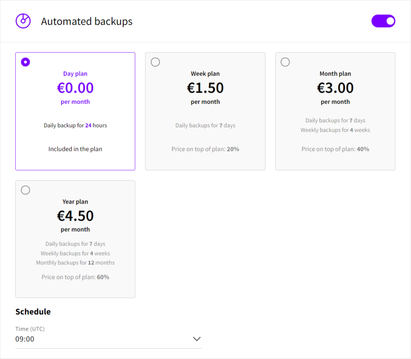Click the Automated backups heading text
Screen dimensions: 411x359
87,22
